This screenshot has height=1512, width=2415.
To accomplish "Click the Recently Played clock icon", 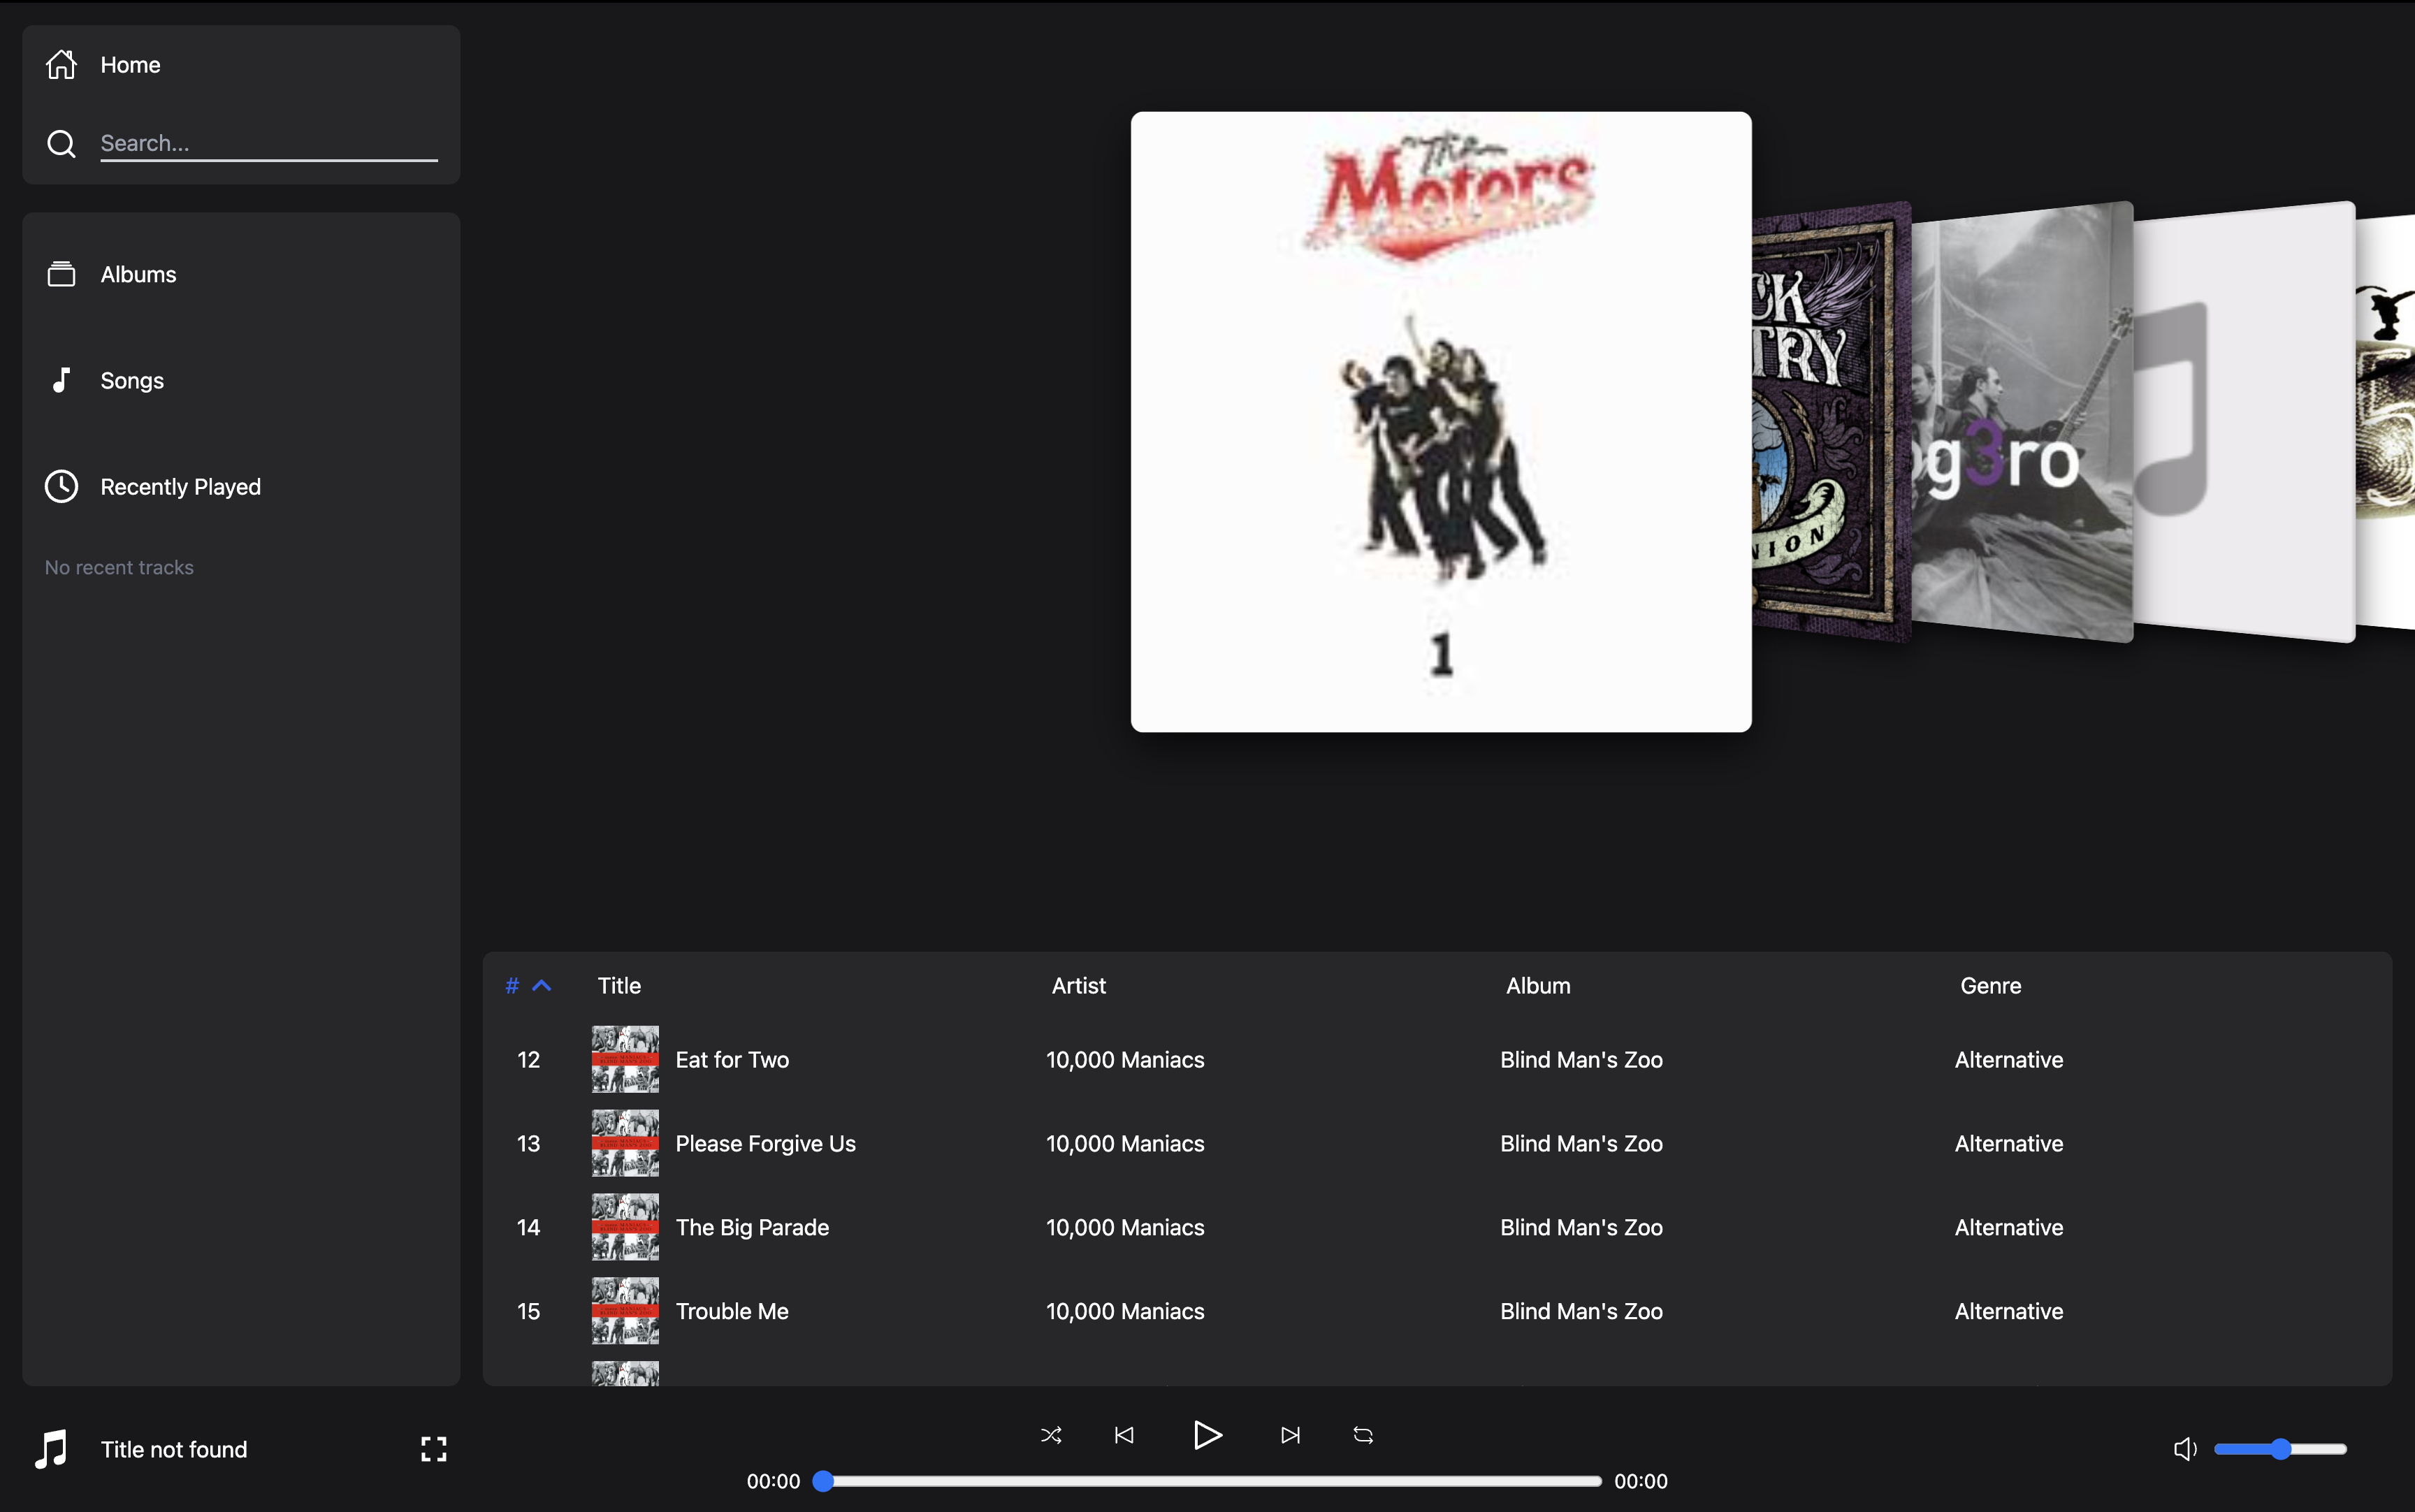I will click(61, 486).
